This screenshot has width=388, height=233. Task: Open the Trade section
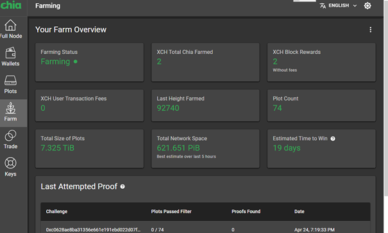pos(11,140)
